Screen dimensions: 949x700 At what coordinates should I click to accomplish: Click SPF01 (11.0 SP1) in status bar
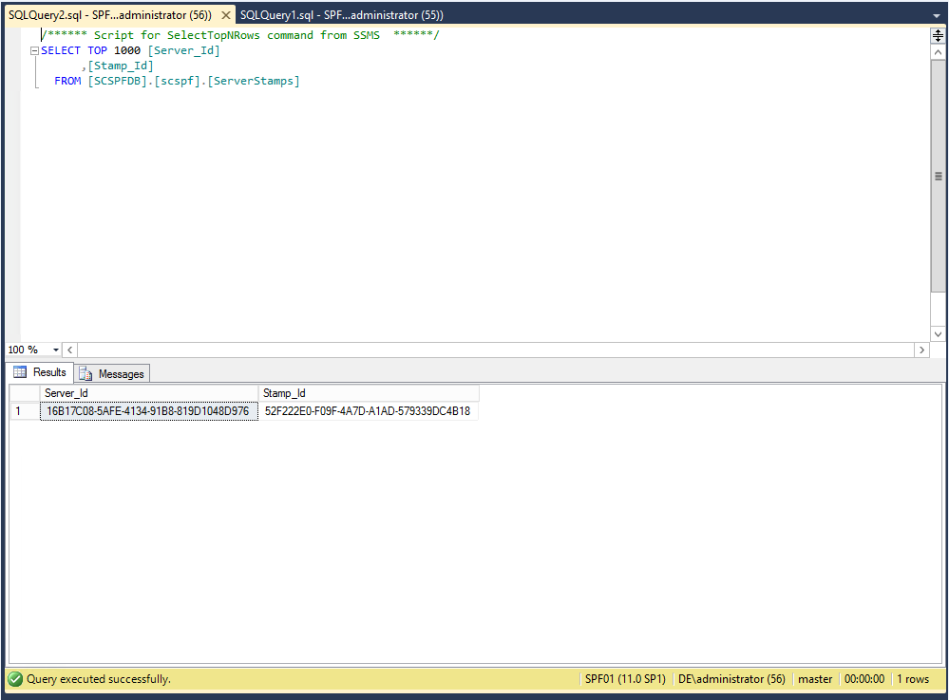tap(624, 679)
